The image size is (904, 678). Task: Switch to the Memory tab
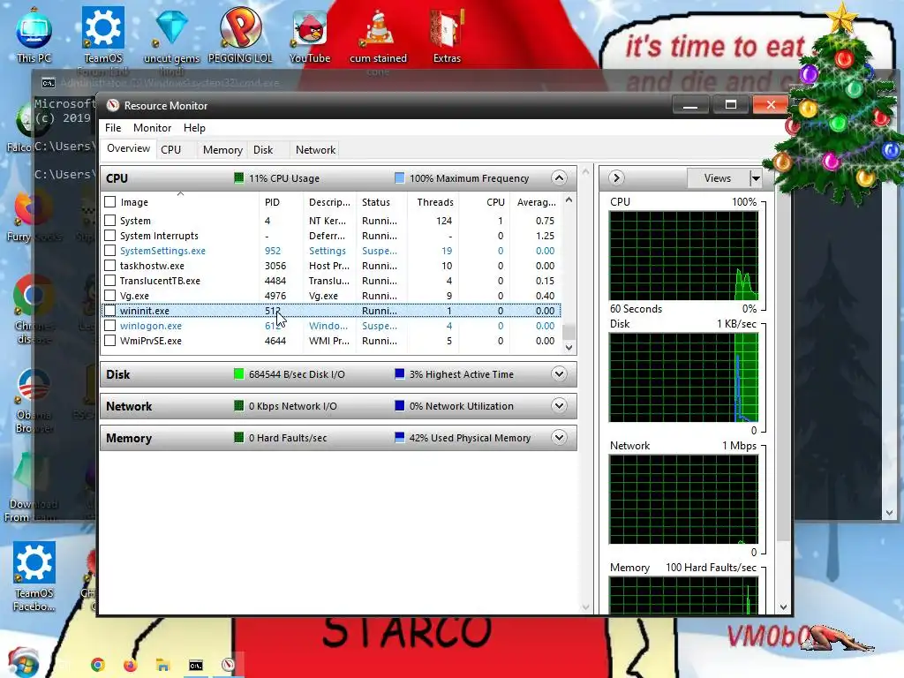(222, 150)
